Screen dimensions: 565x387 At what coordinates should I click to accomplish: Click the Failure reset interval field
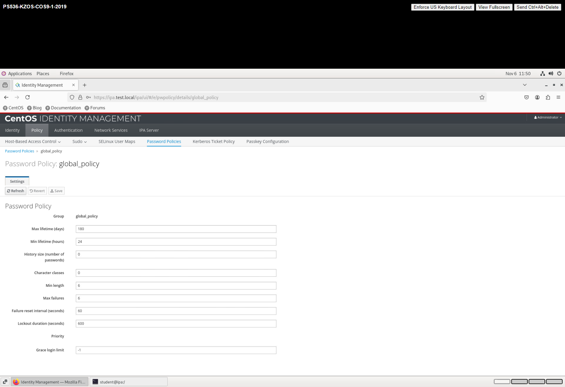(176, 311)
